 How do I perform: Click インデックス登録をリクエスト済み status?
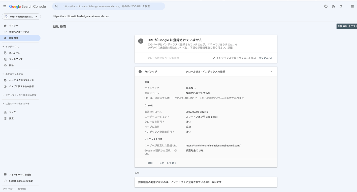tap(234, 58)
